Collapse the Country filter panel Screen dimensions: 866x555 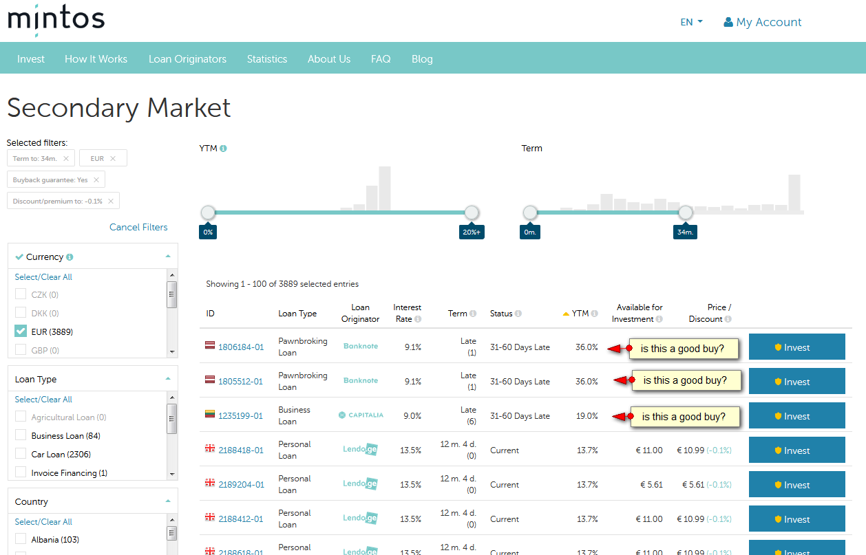pyautogui.click(x=168, y=501)
